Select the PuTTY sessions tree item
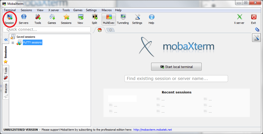Screen dimensions: 263x134 point(32,42)
